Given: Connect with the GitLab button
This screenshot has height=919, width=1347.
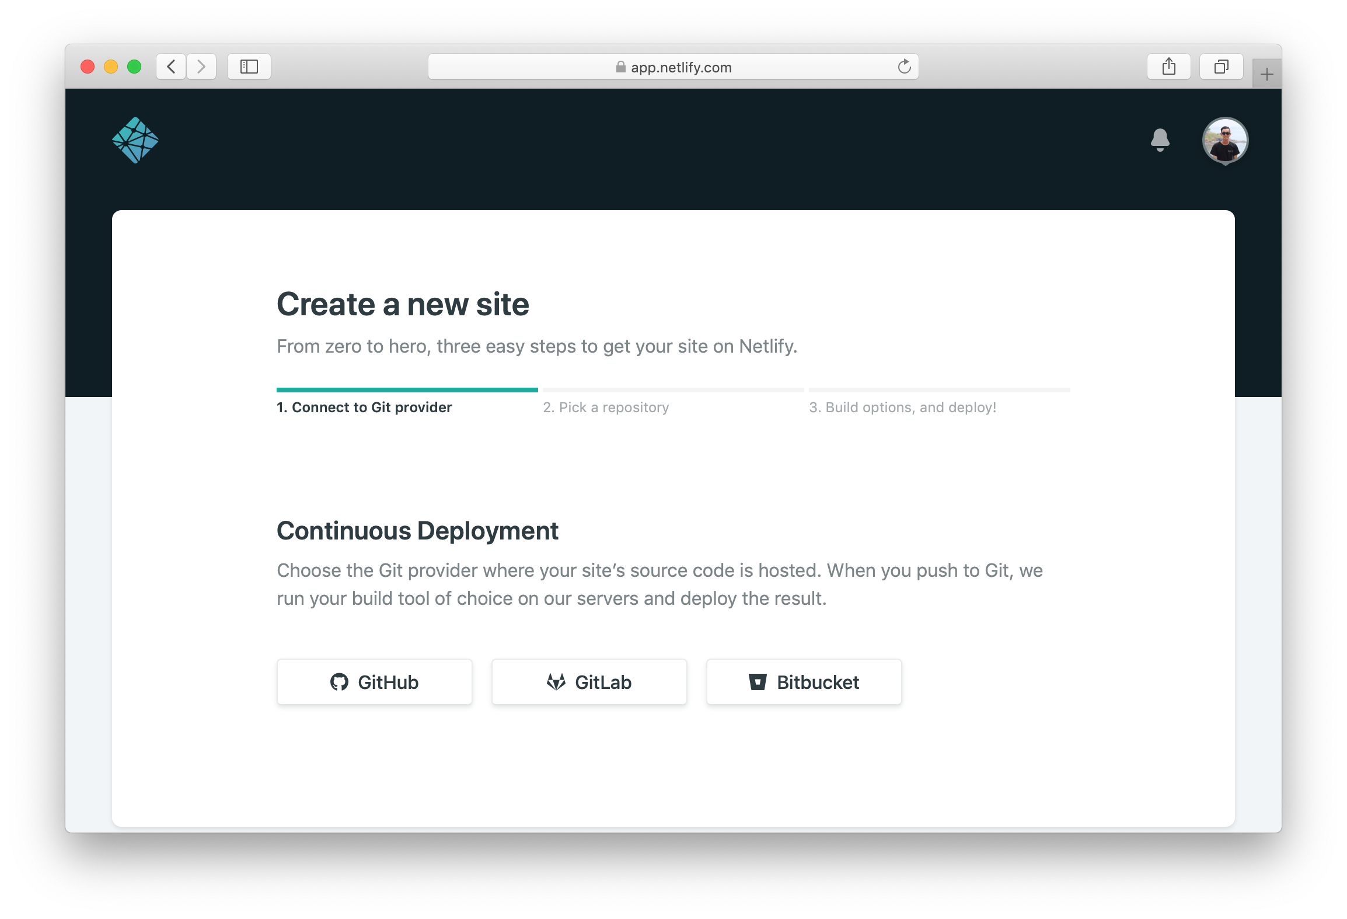Looking at the screenshot, I should pyautogui.click(x=589, y=682).
